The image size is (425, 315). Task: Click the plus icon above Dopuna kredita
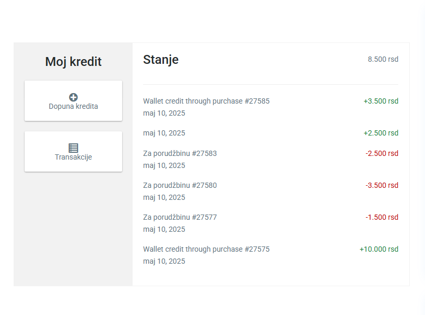click(73, 97)
